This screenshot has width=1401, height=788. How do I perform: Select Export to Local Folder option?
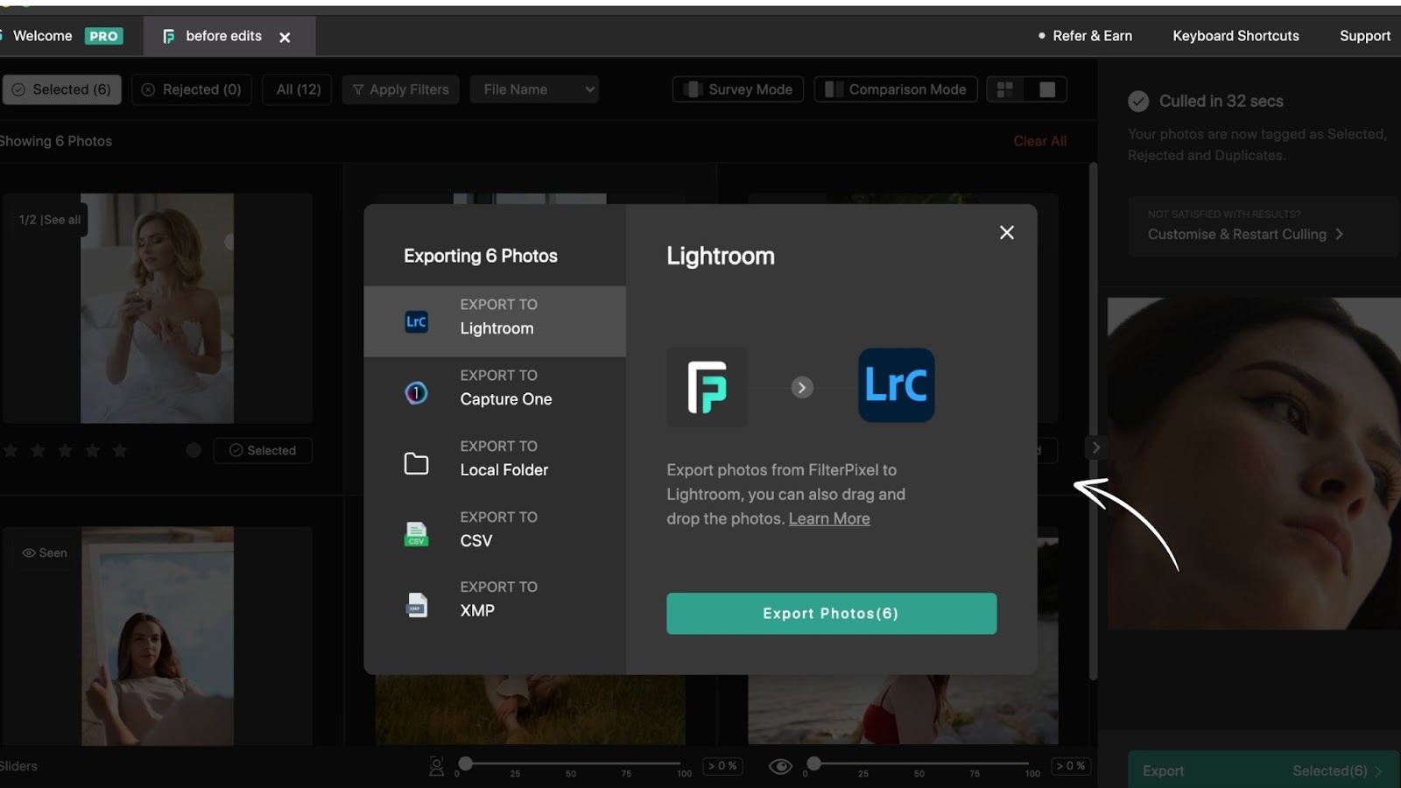pos(495,463)
